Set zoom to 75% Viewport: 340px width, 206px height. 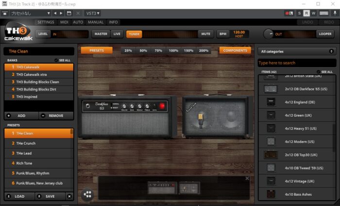(158, 51)
